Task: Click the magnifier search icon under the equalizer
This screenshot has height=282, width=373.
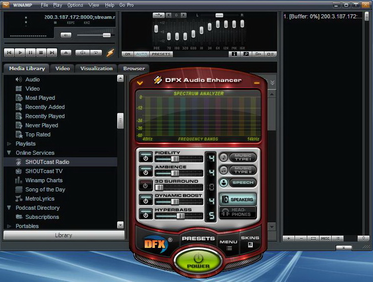Action: tap(246, 54)
